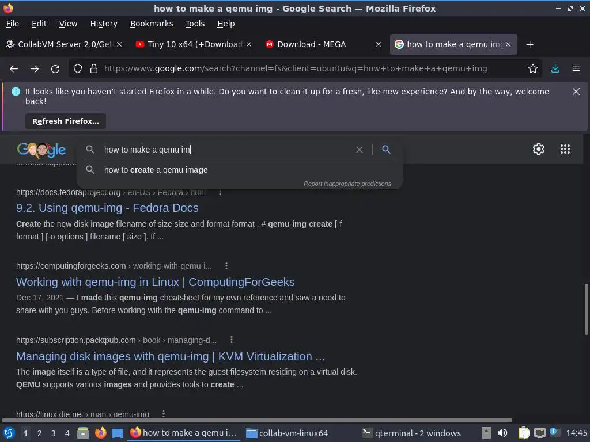
Task: Open the tracking protection shield icon
Action: tap(78, 69)
